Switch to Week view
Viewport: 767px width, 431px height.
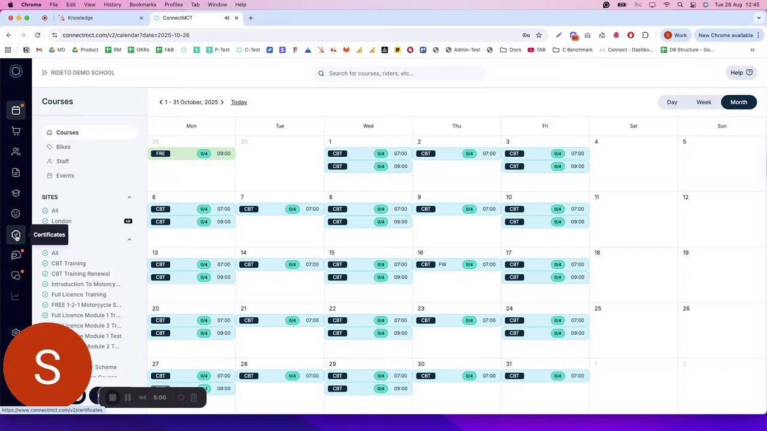click(x=703, y=102)
